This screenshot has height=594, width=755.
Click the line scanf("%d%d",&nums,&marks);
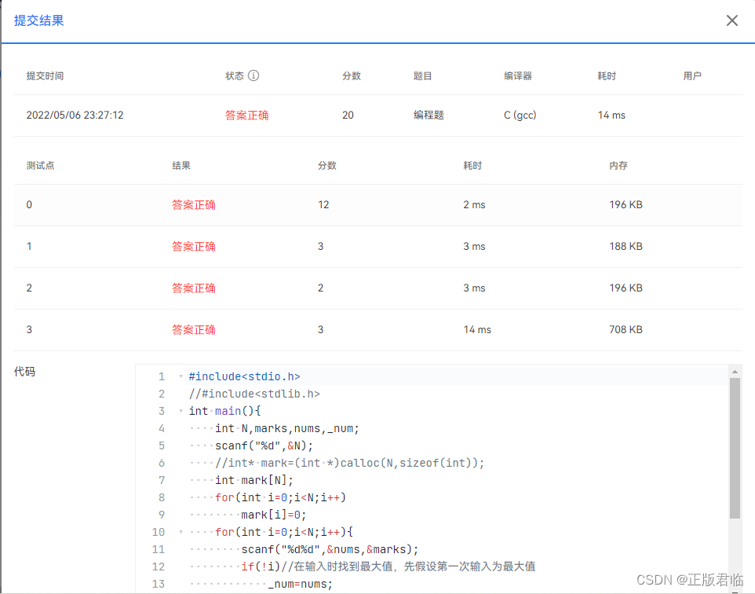point(330,550)
